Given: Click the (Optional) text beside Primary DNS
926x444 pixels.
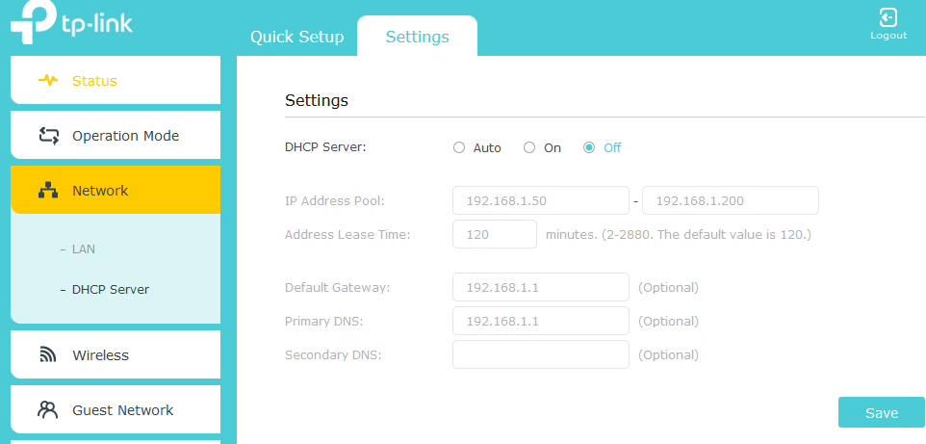Looking at the screenshot, I should click(x=669, y=322).
